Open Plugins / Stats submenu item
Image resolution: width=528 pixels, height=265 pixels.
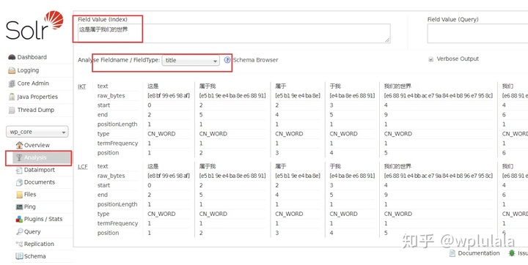[43, 220]
